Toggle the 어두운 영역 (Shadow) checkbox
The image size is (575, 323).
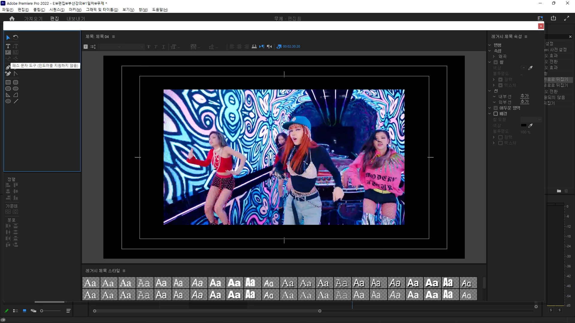(496, 108)
